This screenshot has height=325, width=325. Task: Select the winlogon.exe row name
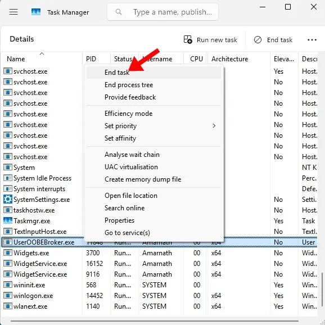[33, 296]
